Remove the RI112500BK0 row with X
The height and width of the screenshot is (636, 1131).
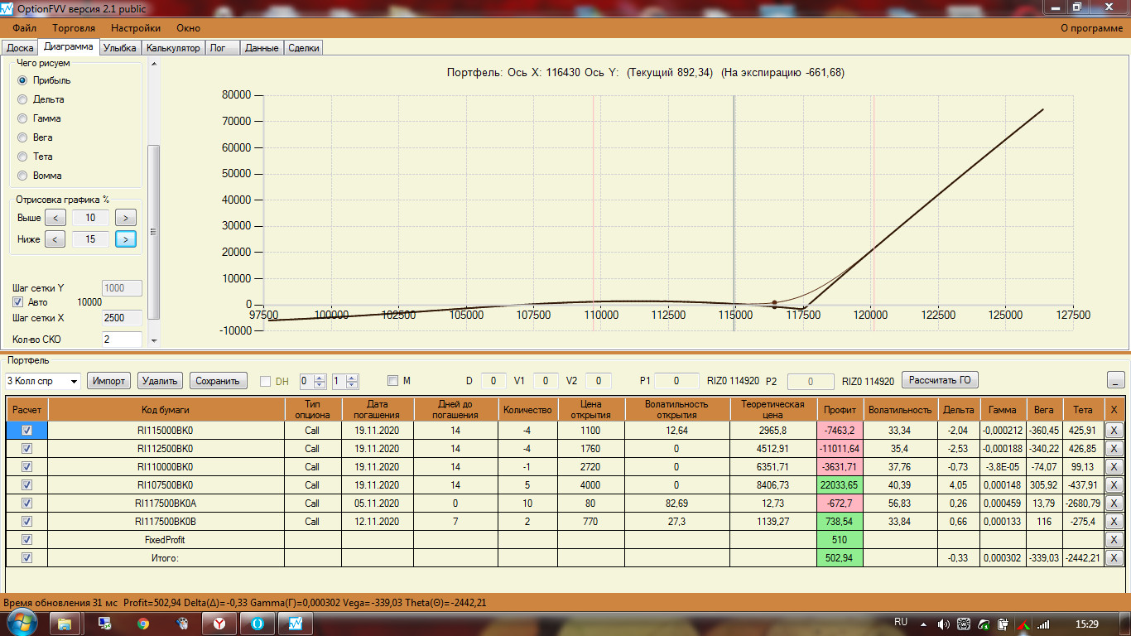tap(1114, 448)
